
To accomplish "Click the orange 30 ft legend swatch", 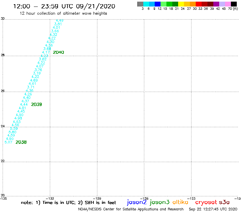I will tap(192, 4).
